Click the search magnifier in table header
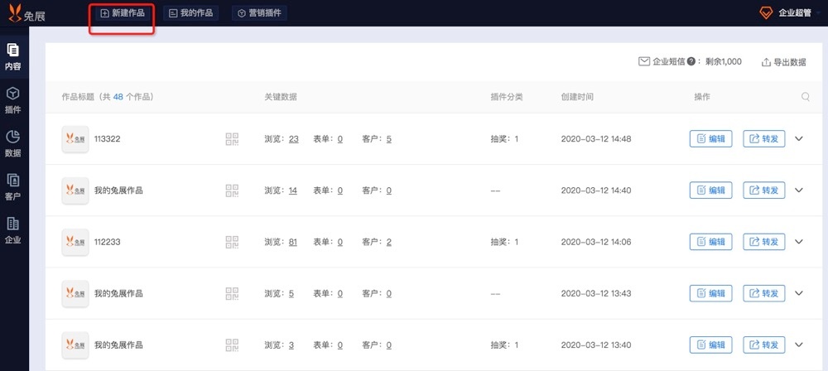The image size is (828, 371). 806,97
